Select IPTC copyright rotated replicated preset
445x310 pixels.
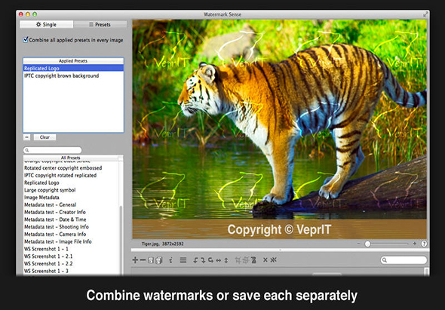click(71, 175)
